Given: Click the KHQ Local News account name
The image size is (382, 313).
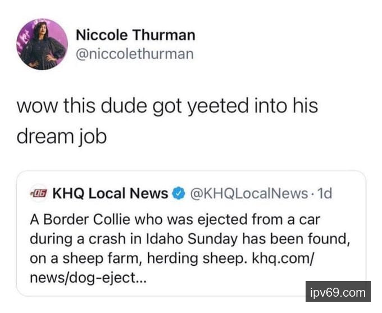Looking at the screenshot, I should pos(110,194).
